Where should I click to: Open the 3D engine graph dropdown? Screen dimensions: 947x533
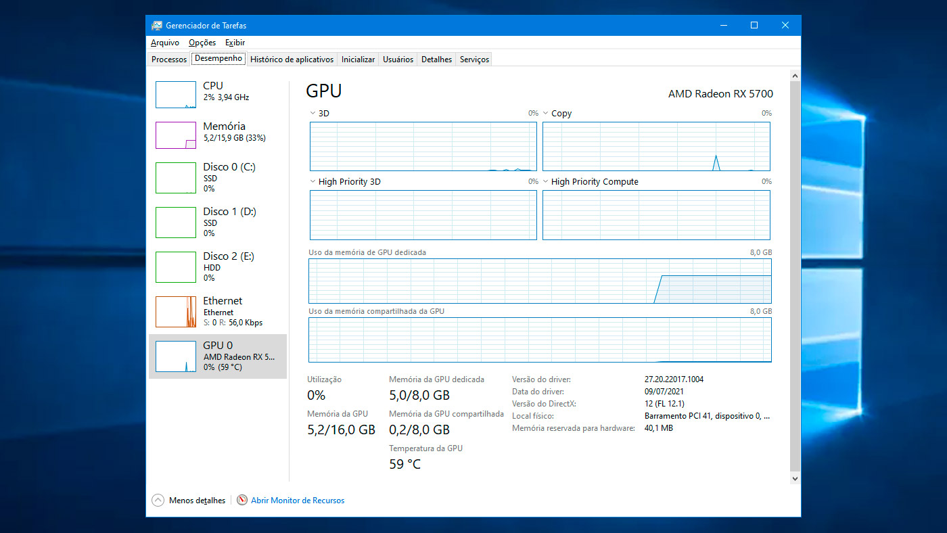pos(313,113)
